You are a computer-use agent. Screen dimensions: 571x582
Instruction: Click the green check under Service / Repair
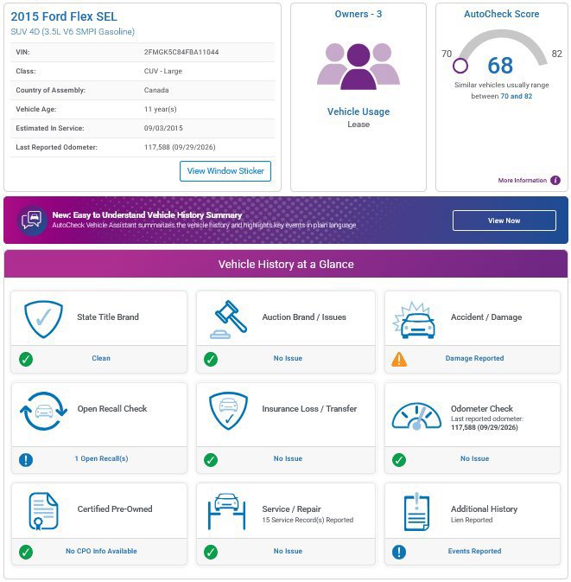(211, 552)
